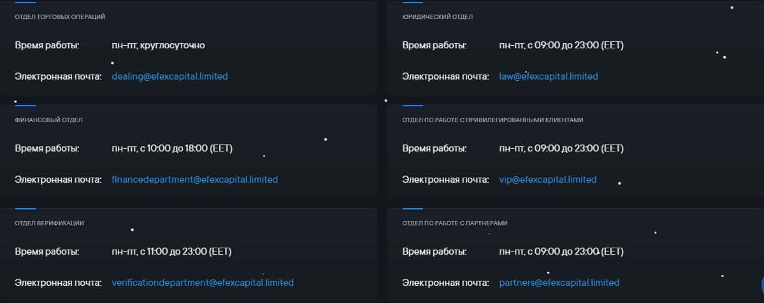Click the 11:00 до 23:00 (EET) hours text
The height and width of the screenshot is (303, 764).
pyautogui.click(x=171, y=251)
